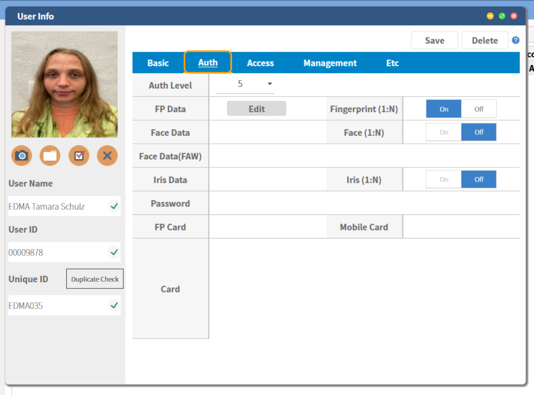This screenshot has height=395, width=534.
Task: Click the FP Card label
Action: tap(170, 227)
